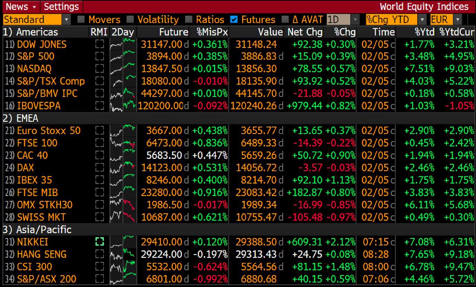
Task: Toggle RMI box for S&P/ASX 200
Action: click(x=99, y=279)
